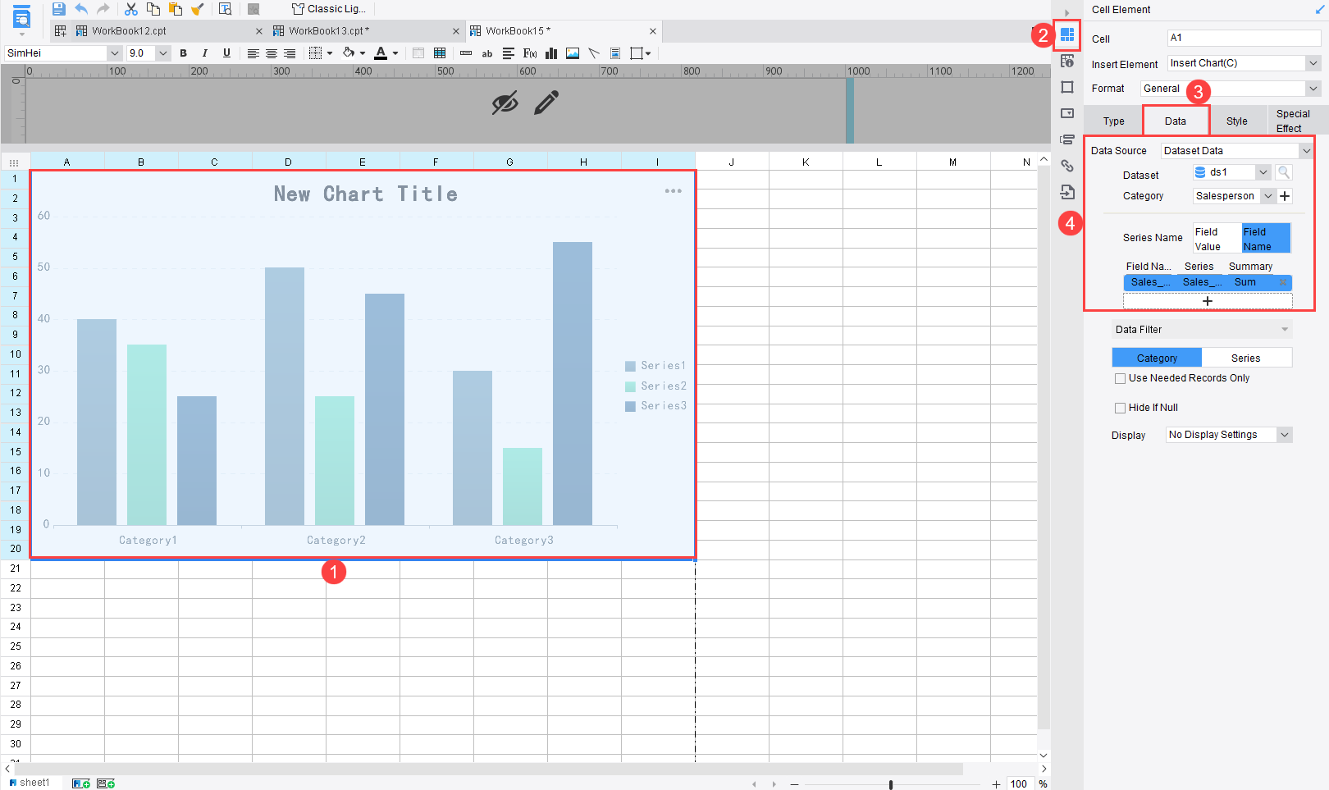Click the Save icon in top toolbar
The height and width of the screenshot is (790, 1329).
point(58,9)
